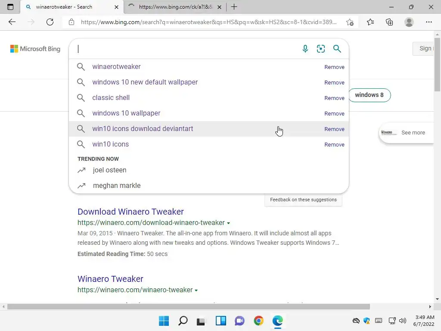441x331 pixels.
Task: Close the winaerotweaker - Search tab
Action: click(x=116, y=7)
